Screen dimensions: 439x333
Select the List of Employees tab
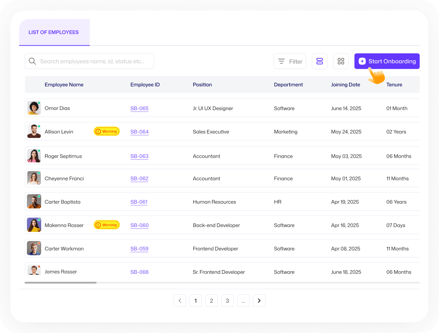pos(54,32)
